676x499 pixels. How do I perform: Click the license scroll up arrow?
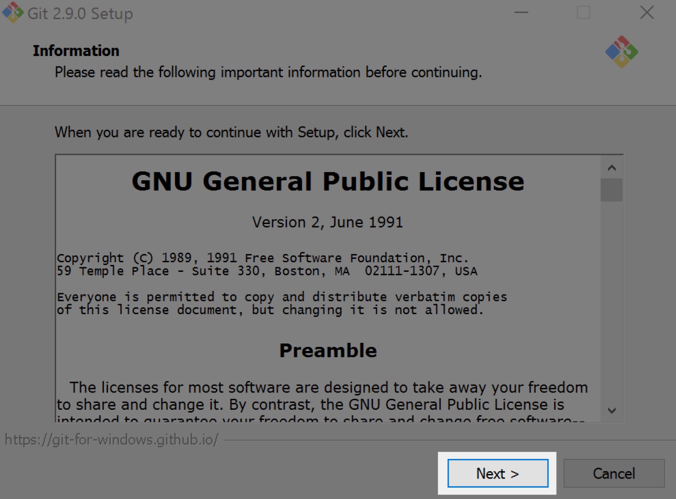click(x=612, y=168)
